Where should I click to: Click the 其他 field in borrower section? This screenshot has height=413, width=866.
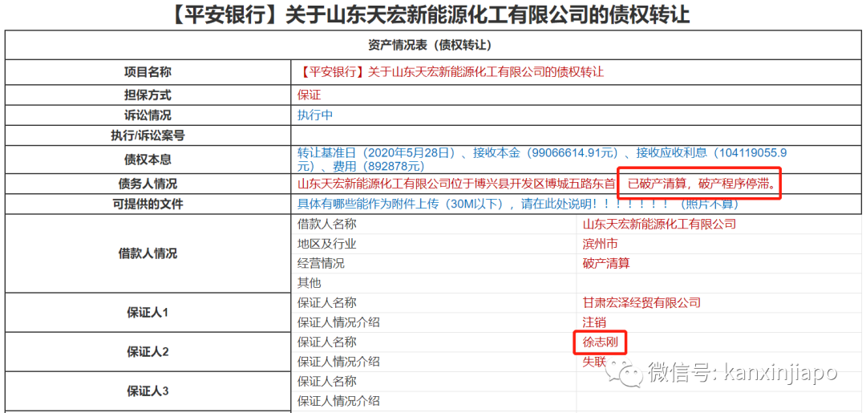click(309, 283)
